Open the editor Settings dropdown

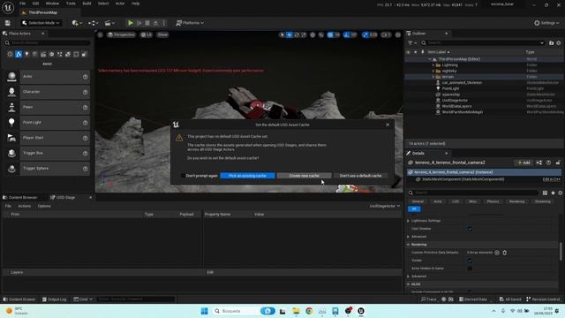546,23
